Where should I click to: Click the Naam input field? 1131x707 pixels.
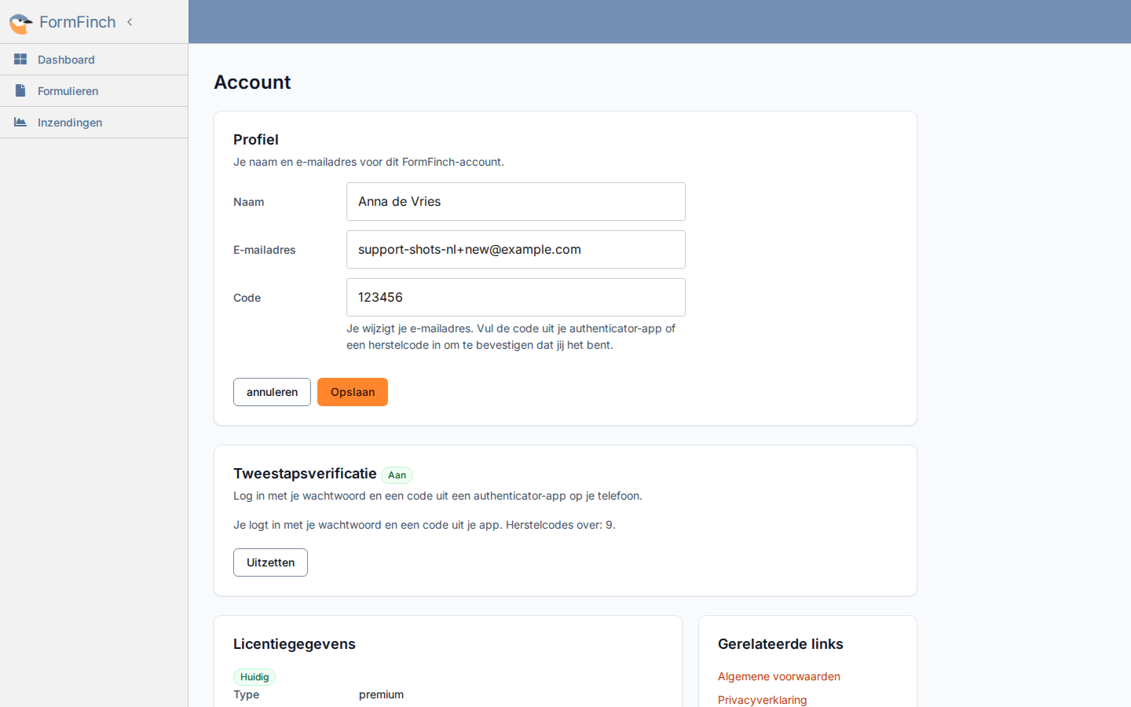pos(516,202)
